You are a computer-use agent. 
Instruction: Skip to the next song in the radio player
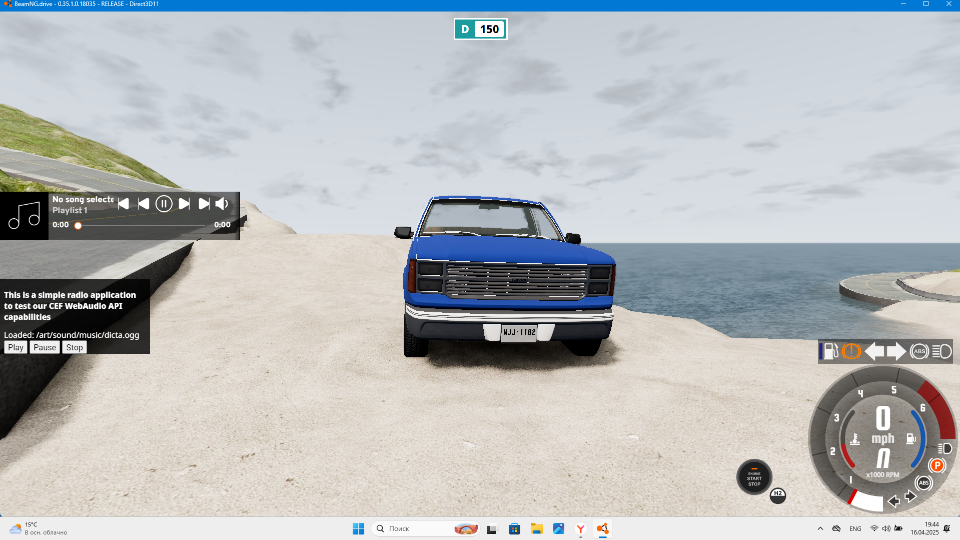184,204
